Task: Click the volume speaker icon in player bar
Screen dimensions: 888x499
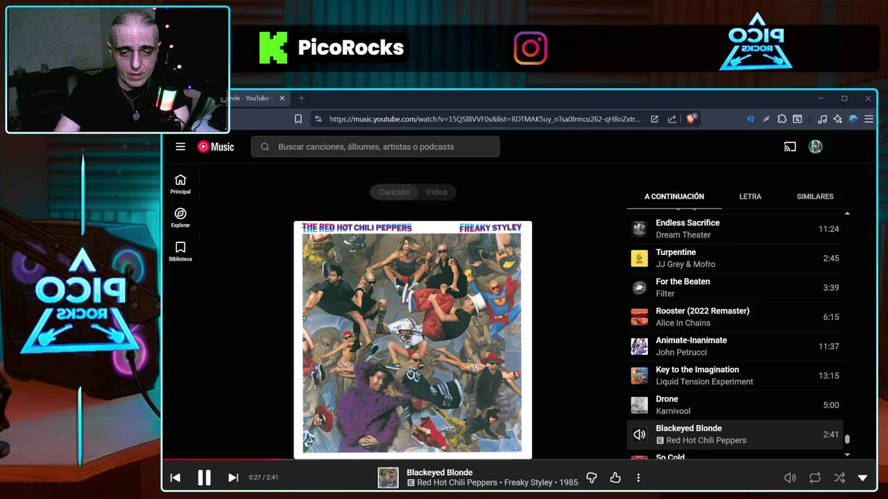Action: tap(789, 478)
